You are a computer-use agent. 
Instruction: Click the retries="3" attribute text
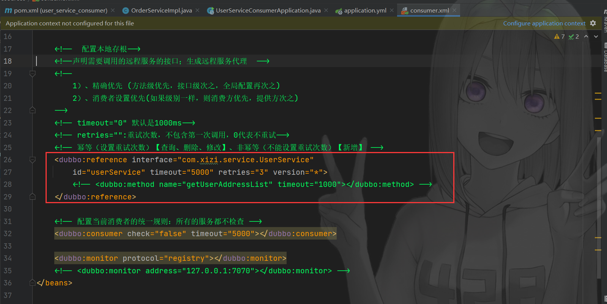point(243,172)
